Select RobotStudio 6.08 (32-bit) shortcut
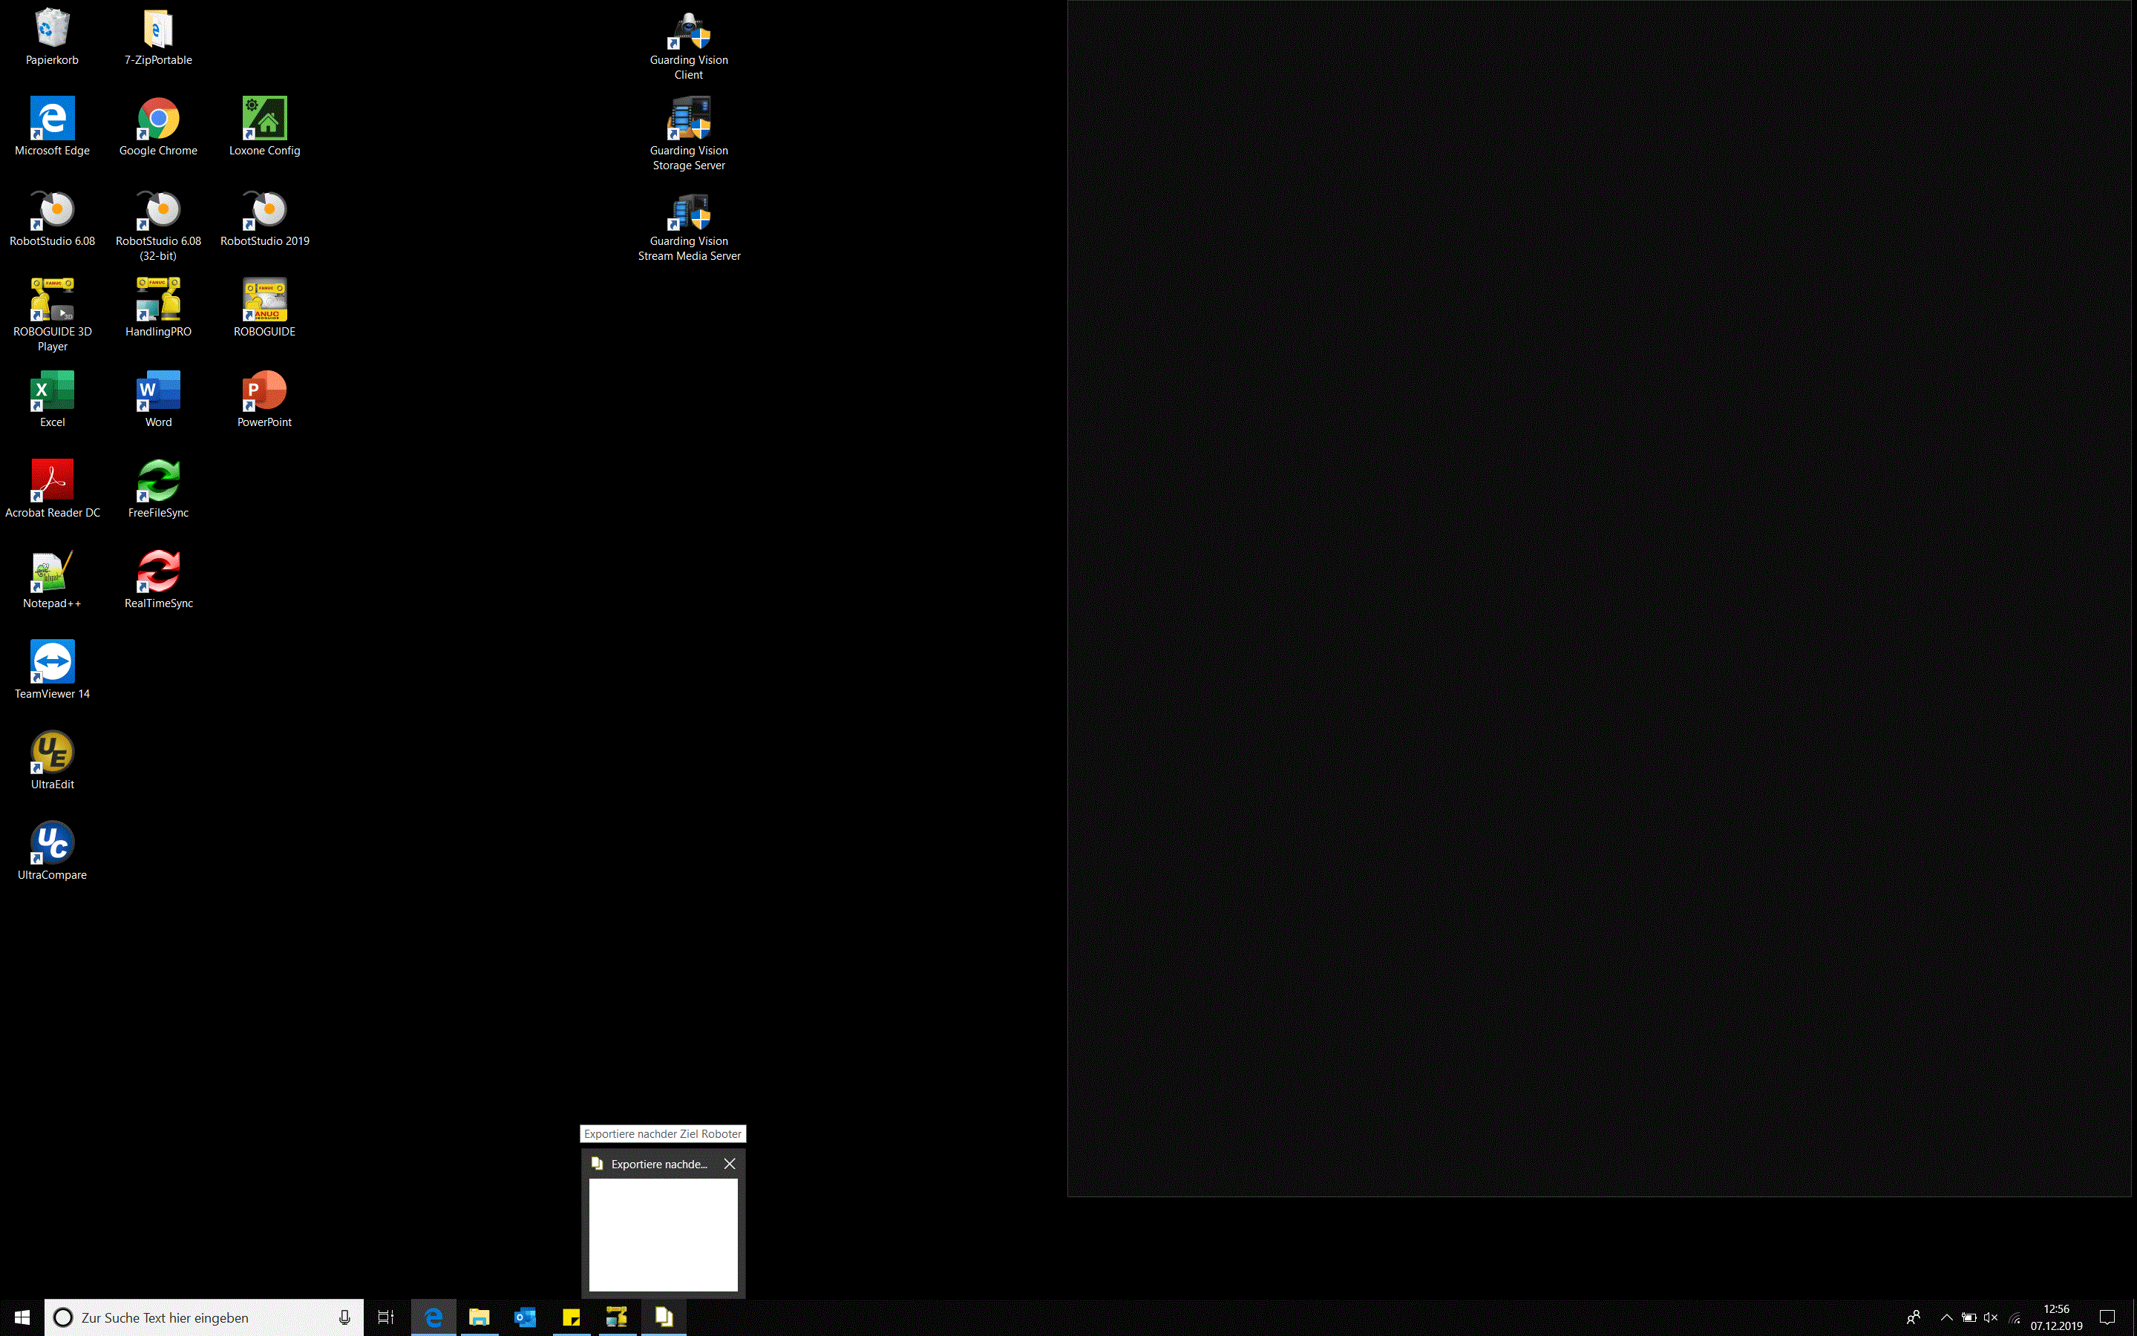 tap(158, 226)
